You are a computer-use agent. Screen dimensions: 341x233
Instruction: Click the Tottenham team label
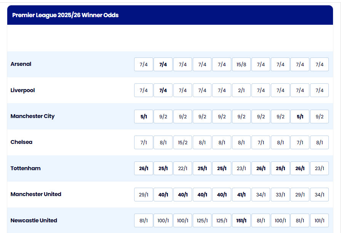26,168
